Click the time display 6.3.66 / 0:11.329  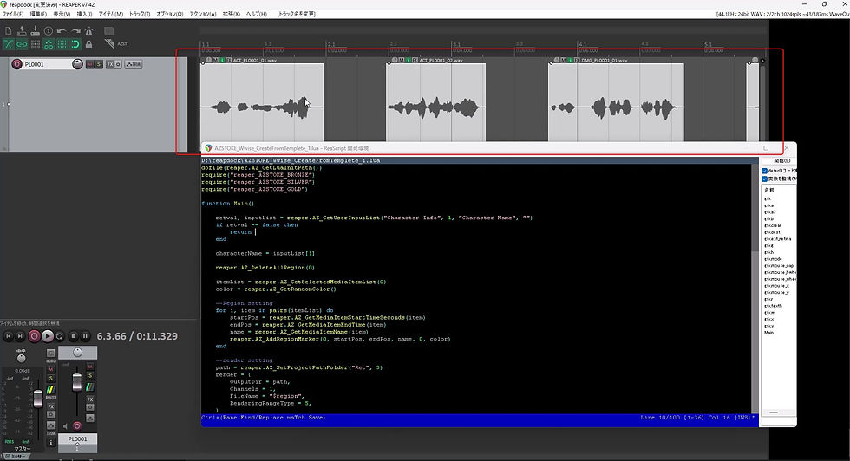(137, 336)
